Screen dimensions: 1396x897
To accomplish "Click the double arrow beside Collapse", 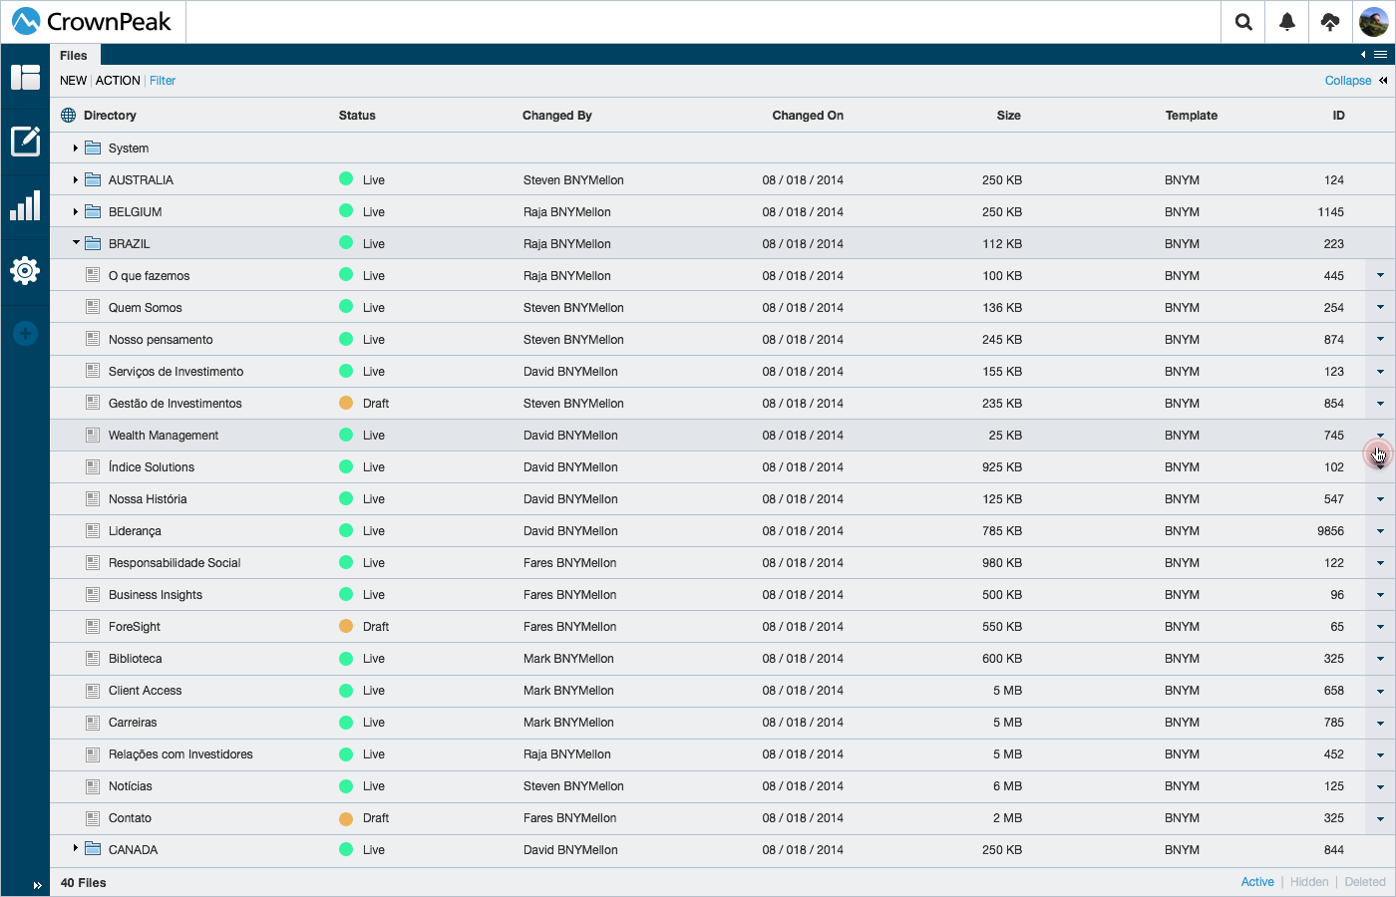I will (1383, 81).
